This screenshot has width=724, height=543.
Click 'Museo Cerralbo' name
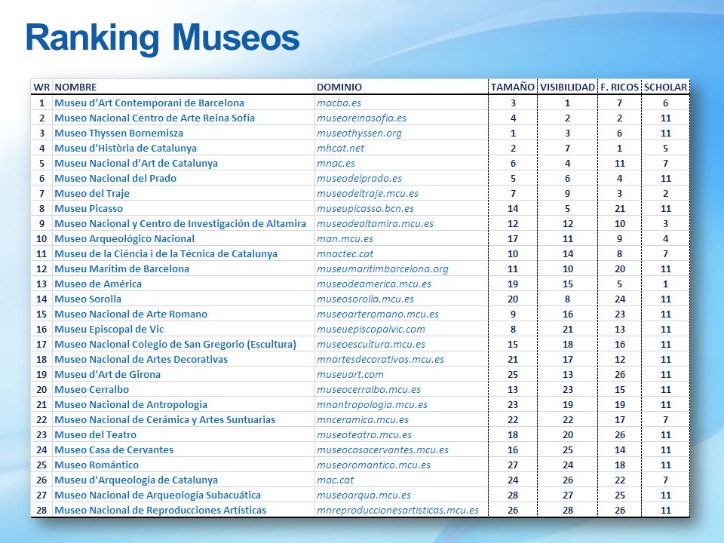[x=91, y=390]
